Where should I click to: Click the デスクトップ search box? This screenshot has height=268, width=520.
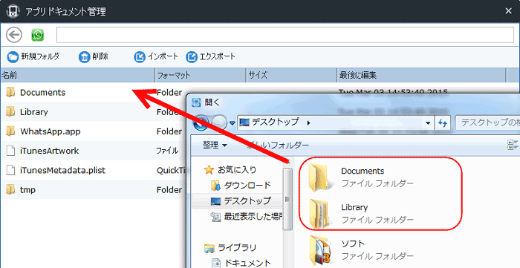(487, 123)
